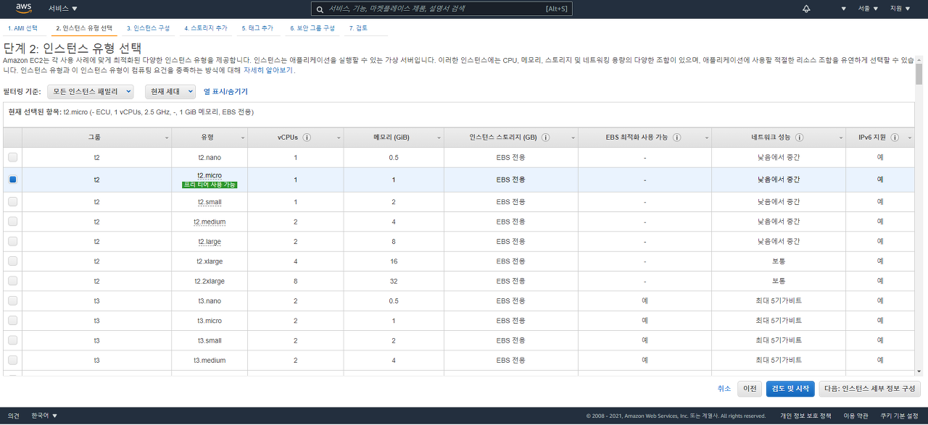The height and width of the screenshot is (425, 928).
Task: Select the t3.small row checkbox
Action: pyautogui.click(x=12, y=340)
